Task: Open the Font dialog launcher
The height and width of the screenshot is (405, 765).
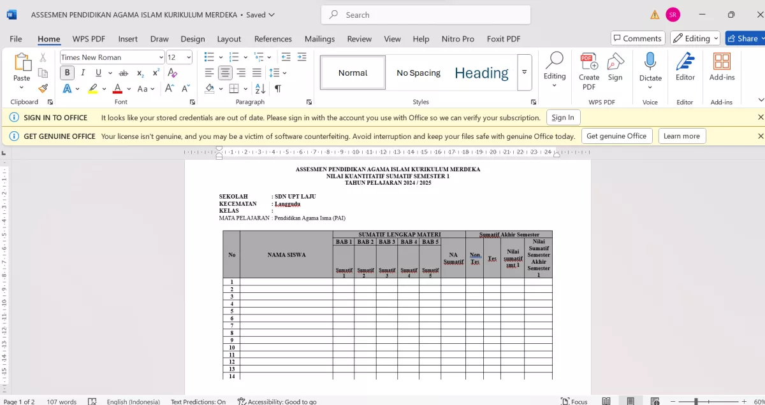Action: tap(193, 102)
